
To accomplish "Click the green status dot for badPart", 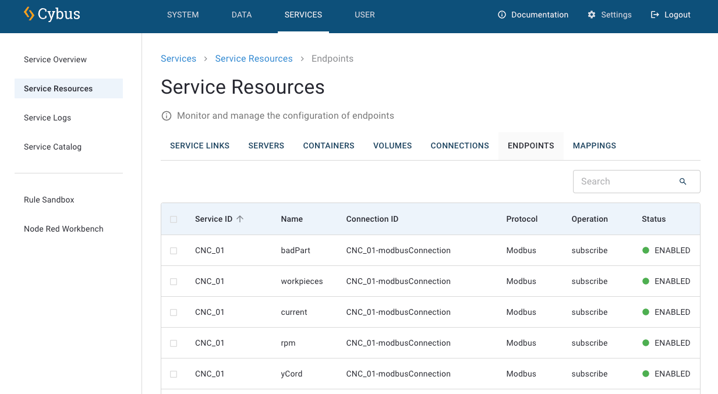I will pos(646,250).
